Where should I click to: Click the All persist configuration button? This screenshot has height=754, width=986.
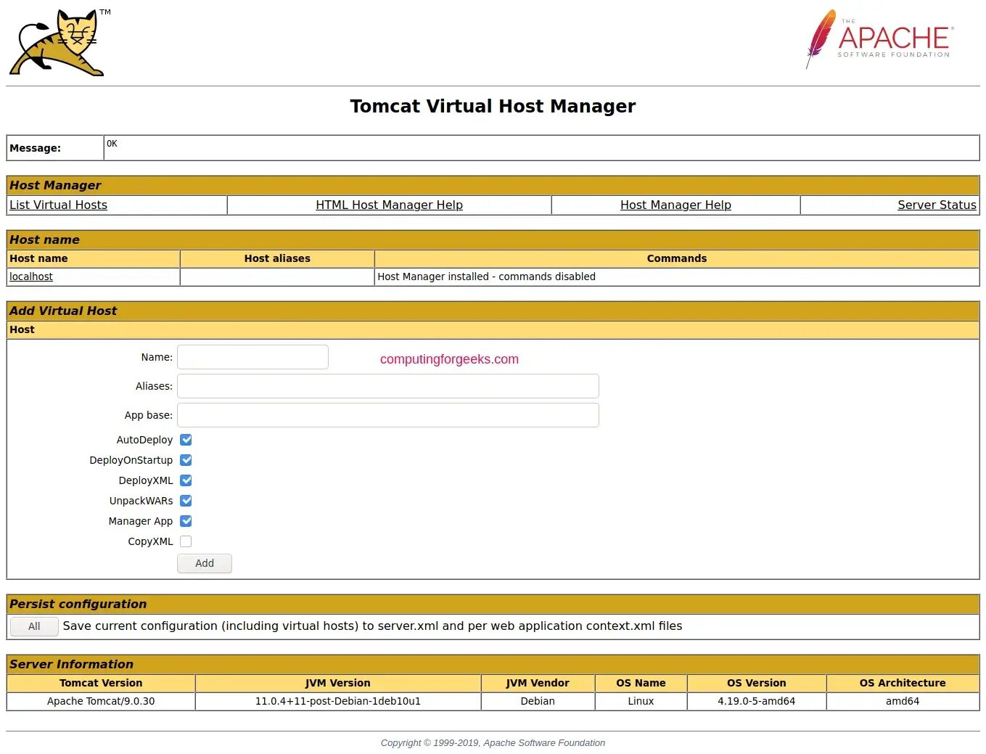click(34, 626)
